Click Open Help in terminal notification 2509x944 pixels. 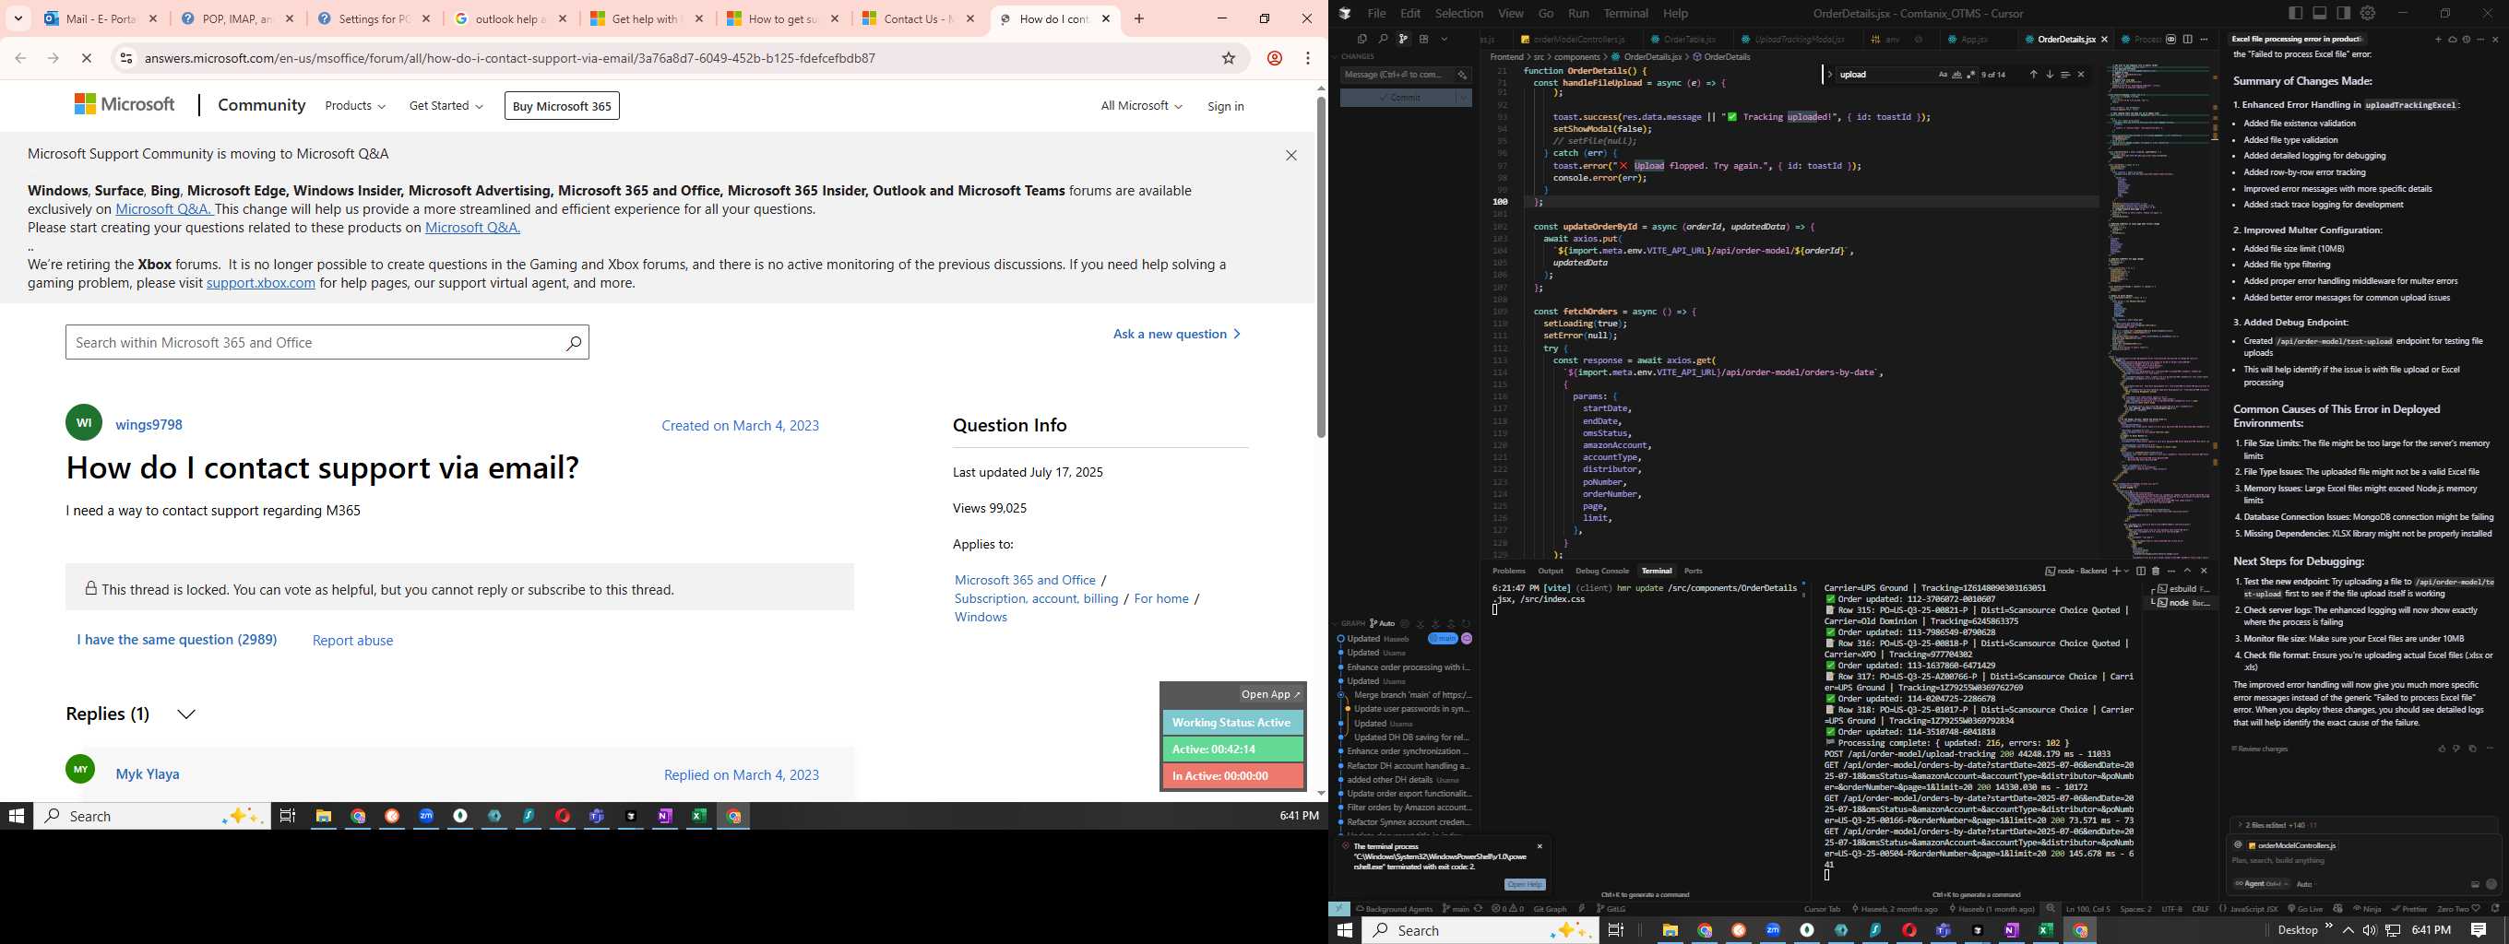pos(1524,885)
